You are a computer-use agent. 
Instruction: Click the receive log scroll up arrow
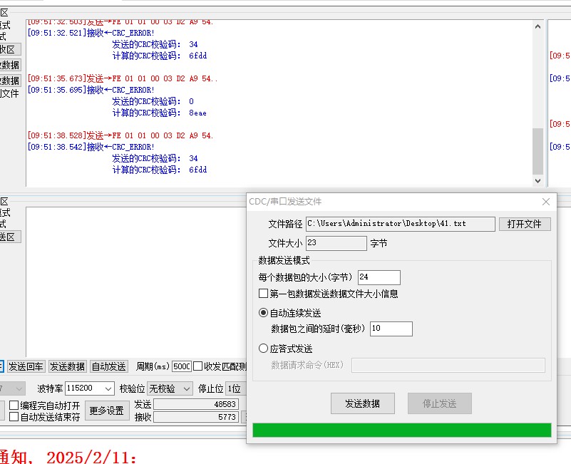coord(537,26)
